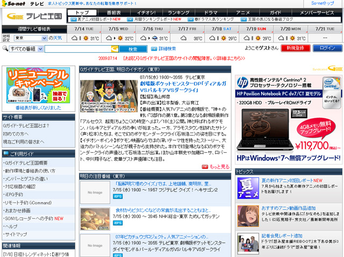
Task: Click icon beside 王国の気になる番組ブログ
Action: 243,19
